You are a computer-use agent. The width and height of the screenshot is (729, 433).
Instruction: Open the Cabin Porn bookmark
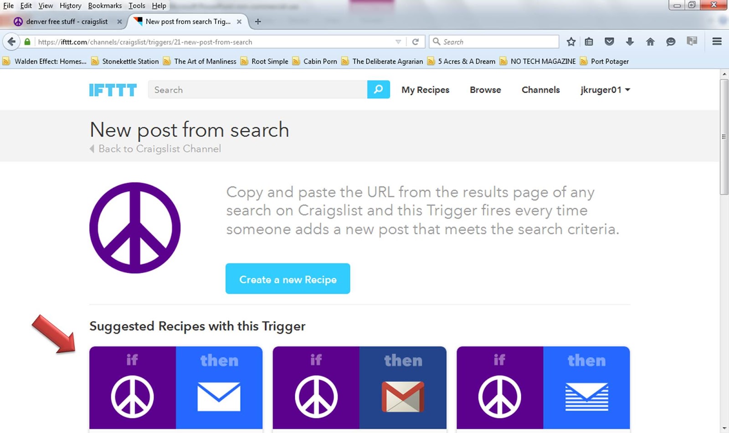315,61
